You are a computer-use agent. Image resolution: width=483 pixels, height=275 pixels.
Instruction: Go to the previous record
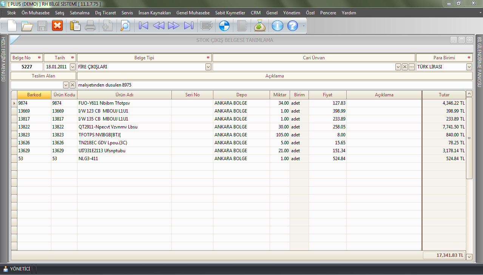(x=159, y=26)
